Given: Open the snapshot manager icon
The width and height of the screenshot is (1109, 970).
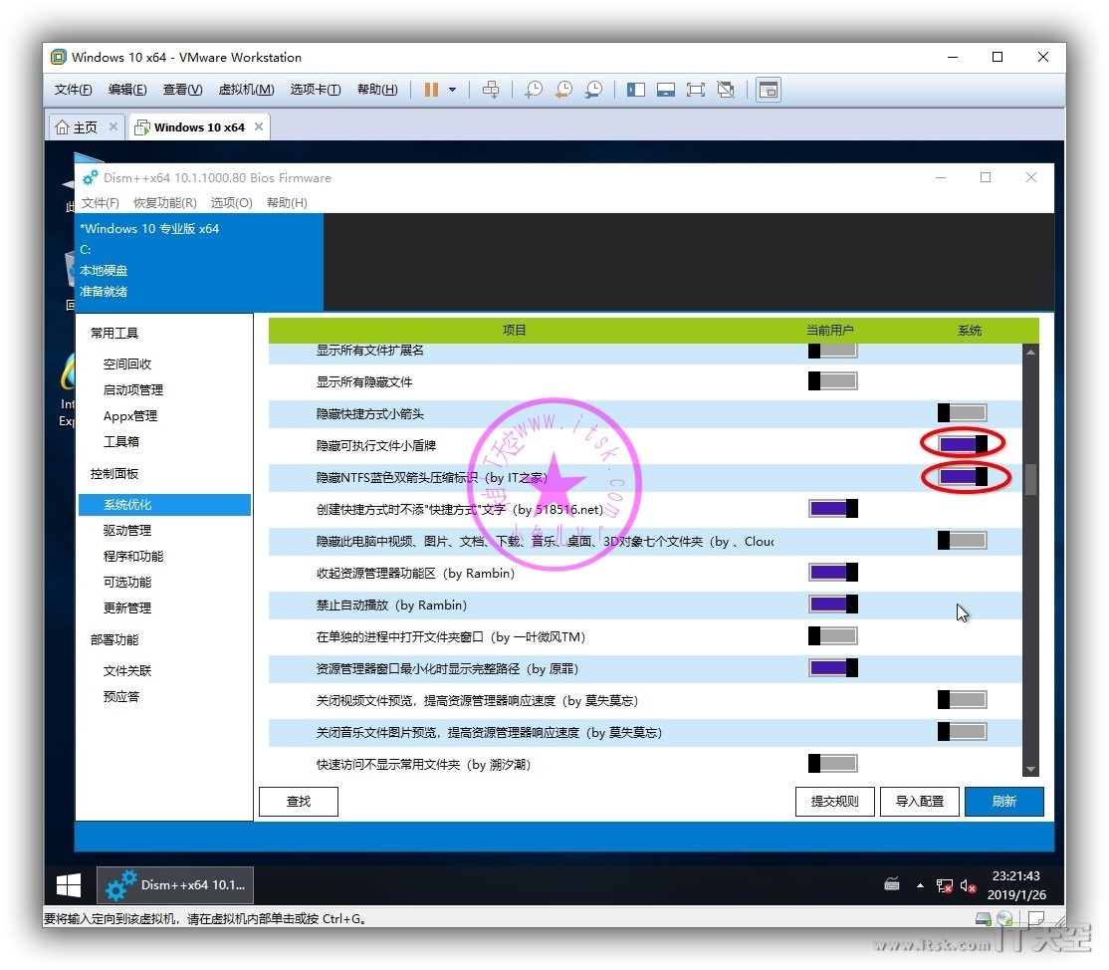Looking at the screenshot, I should (594, 90).
